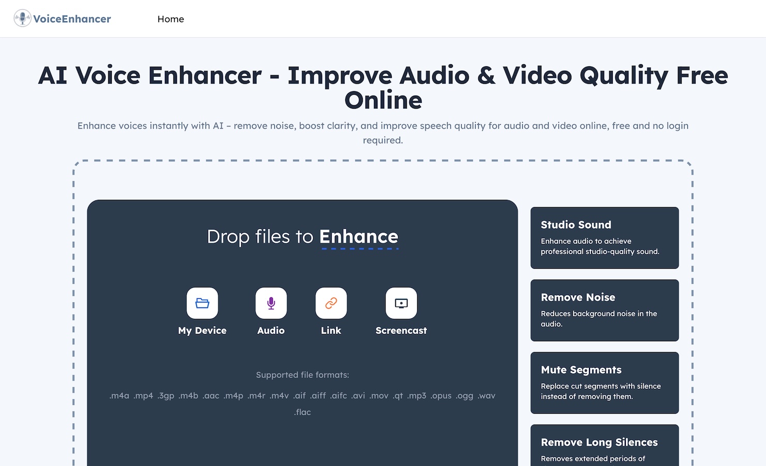Screen dimensions: 766x466
Task: Select the folder icon inside My Device button
Action: (202, 303)
